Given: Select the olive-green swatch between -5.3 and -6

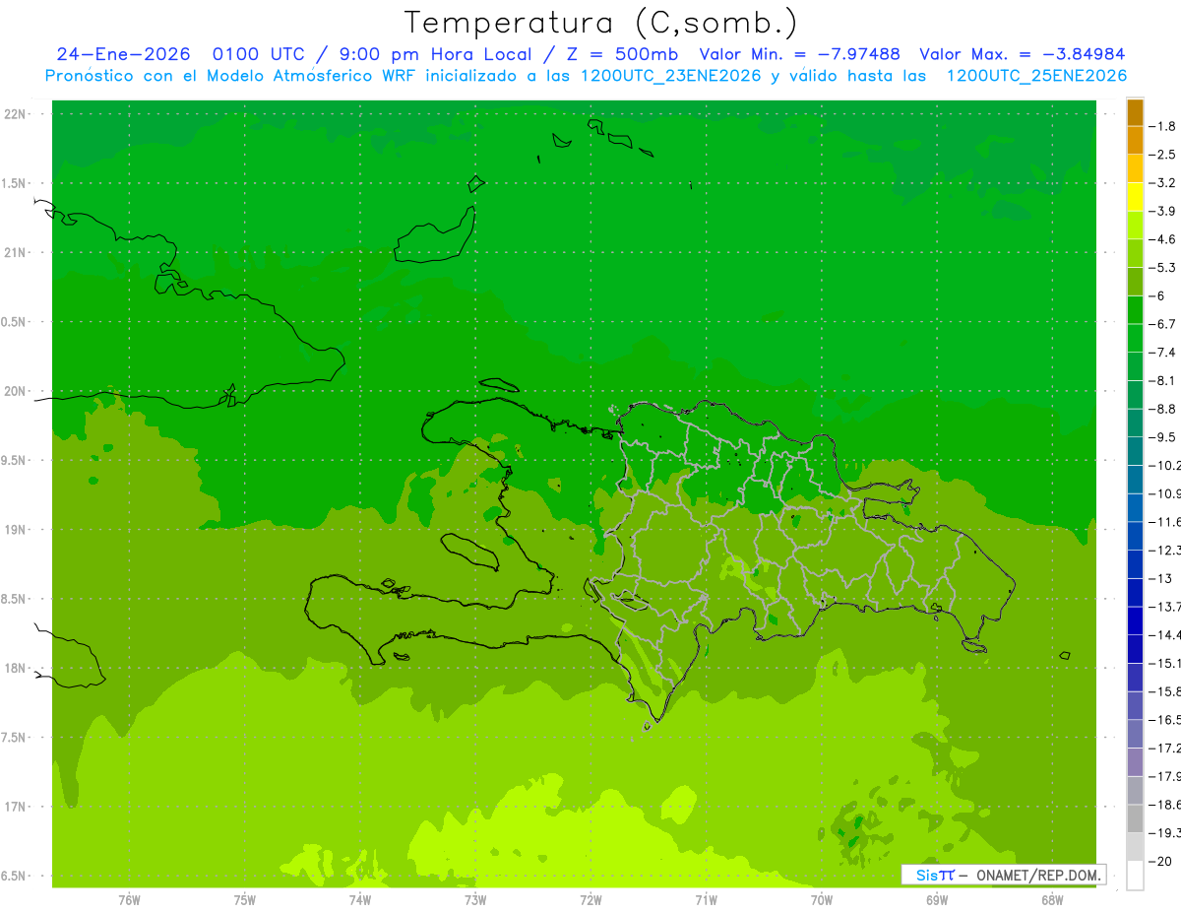Looking at the screenshot, I should click(x=1135, y=282).
